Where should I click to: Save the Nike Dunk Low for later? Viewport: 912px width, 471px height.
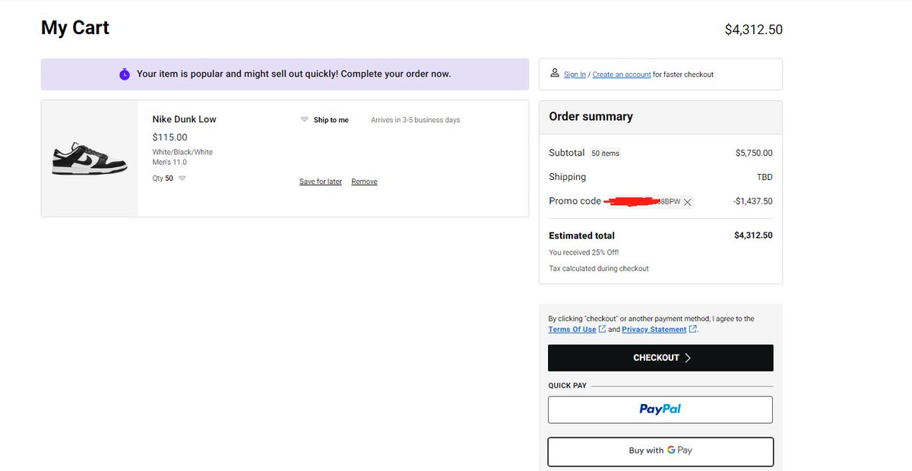tap(321, 182)
